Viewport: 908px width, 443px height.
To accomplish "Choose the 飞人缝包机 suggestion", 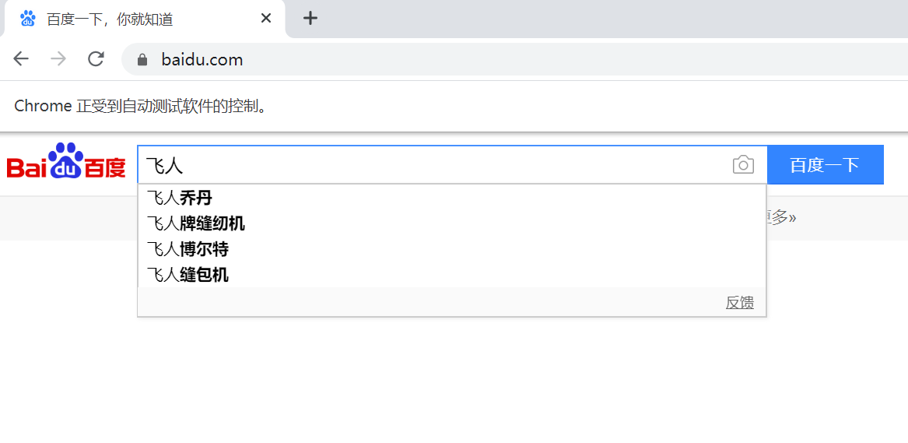I will [188, 274].
